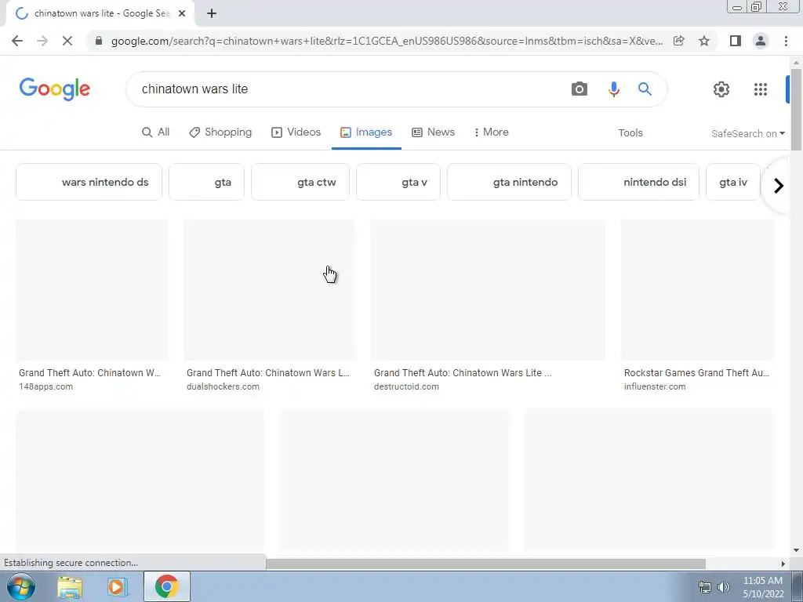Screen dimensions: 803x602
Task: Bookmark this page with the star
Action: point(704,41)
